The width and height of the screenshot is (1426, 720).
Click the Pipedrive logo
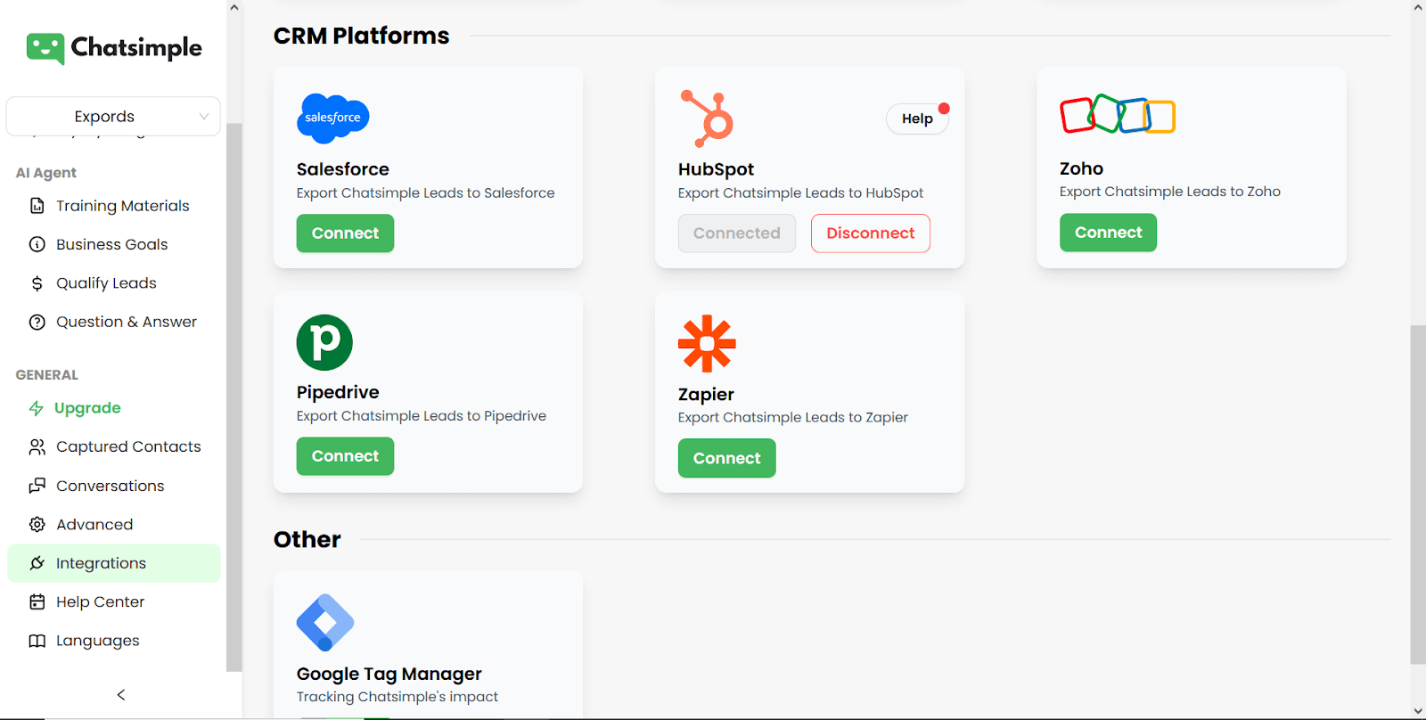coord(324,342)
